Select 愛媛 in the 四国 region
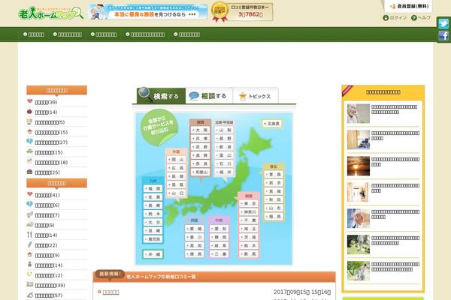Screen dimensions: 451x300 point(195,229)
